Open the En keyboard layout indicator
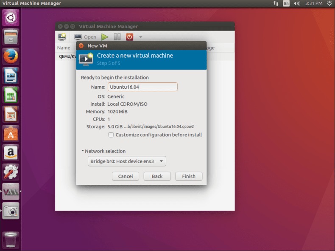335x251 pixels. 286,3
